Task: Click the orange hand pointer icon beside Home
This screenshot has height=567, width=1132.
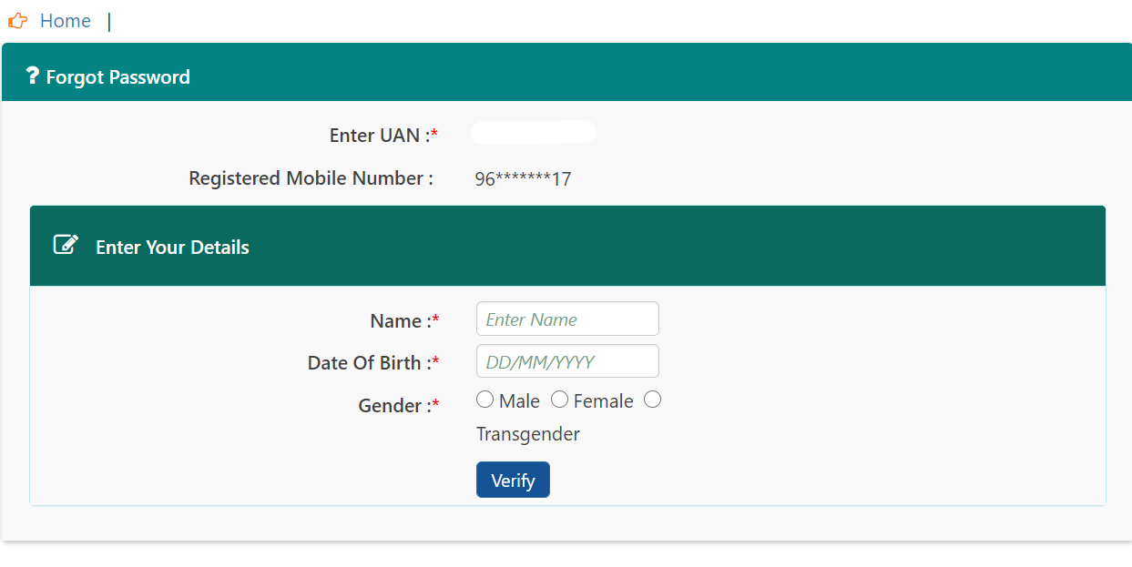Action: (18, 20)
